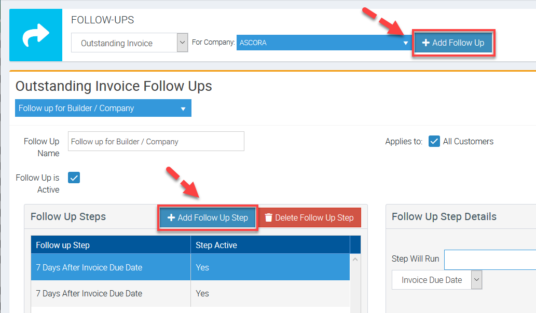This screenshot has height=313, width=536.
Task: Toggle the Follow Up is Active checkbox
Action: click(74, 178)
